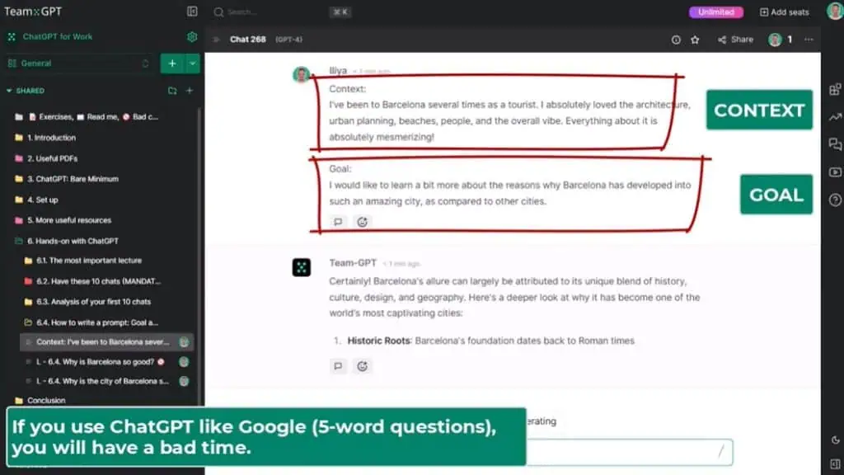Image resolution: width=844 pixels, height=475 pixels.
Task: Open the General space selector
Action: click(x=79, y=63)
